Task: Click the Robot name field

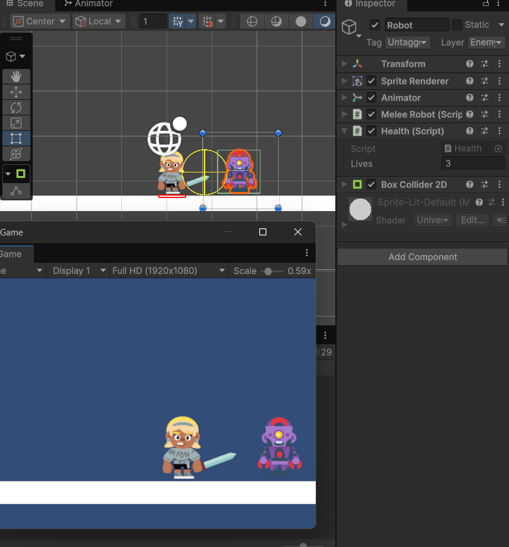Action: pyautogui.click(x=417, y=25)
